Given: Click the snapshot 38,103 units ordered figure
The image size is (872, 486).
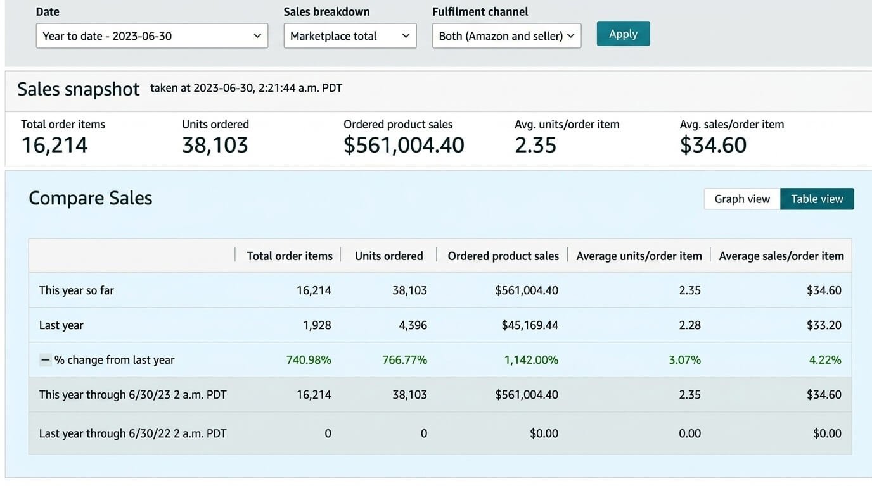Looking at the screenshot, I should tap(215, 145).
